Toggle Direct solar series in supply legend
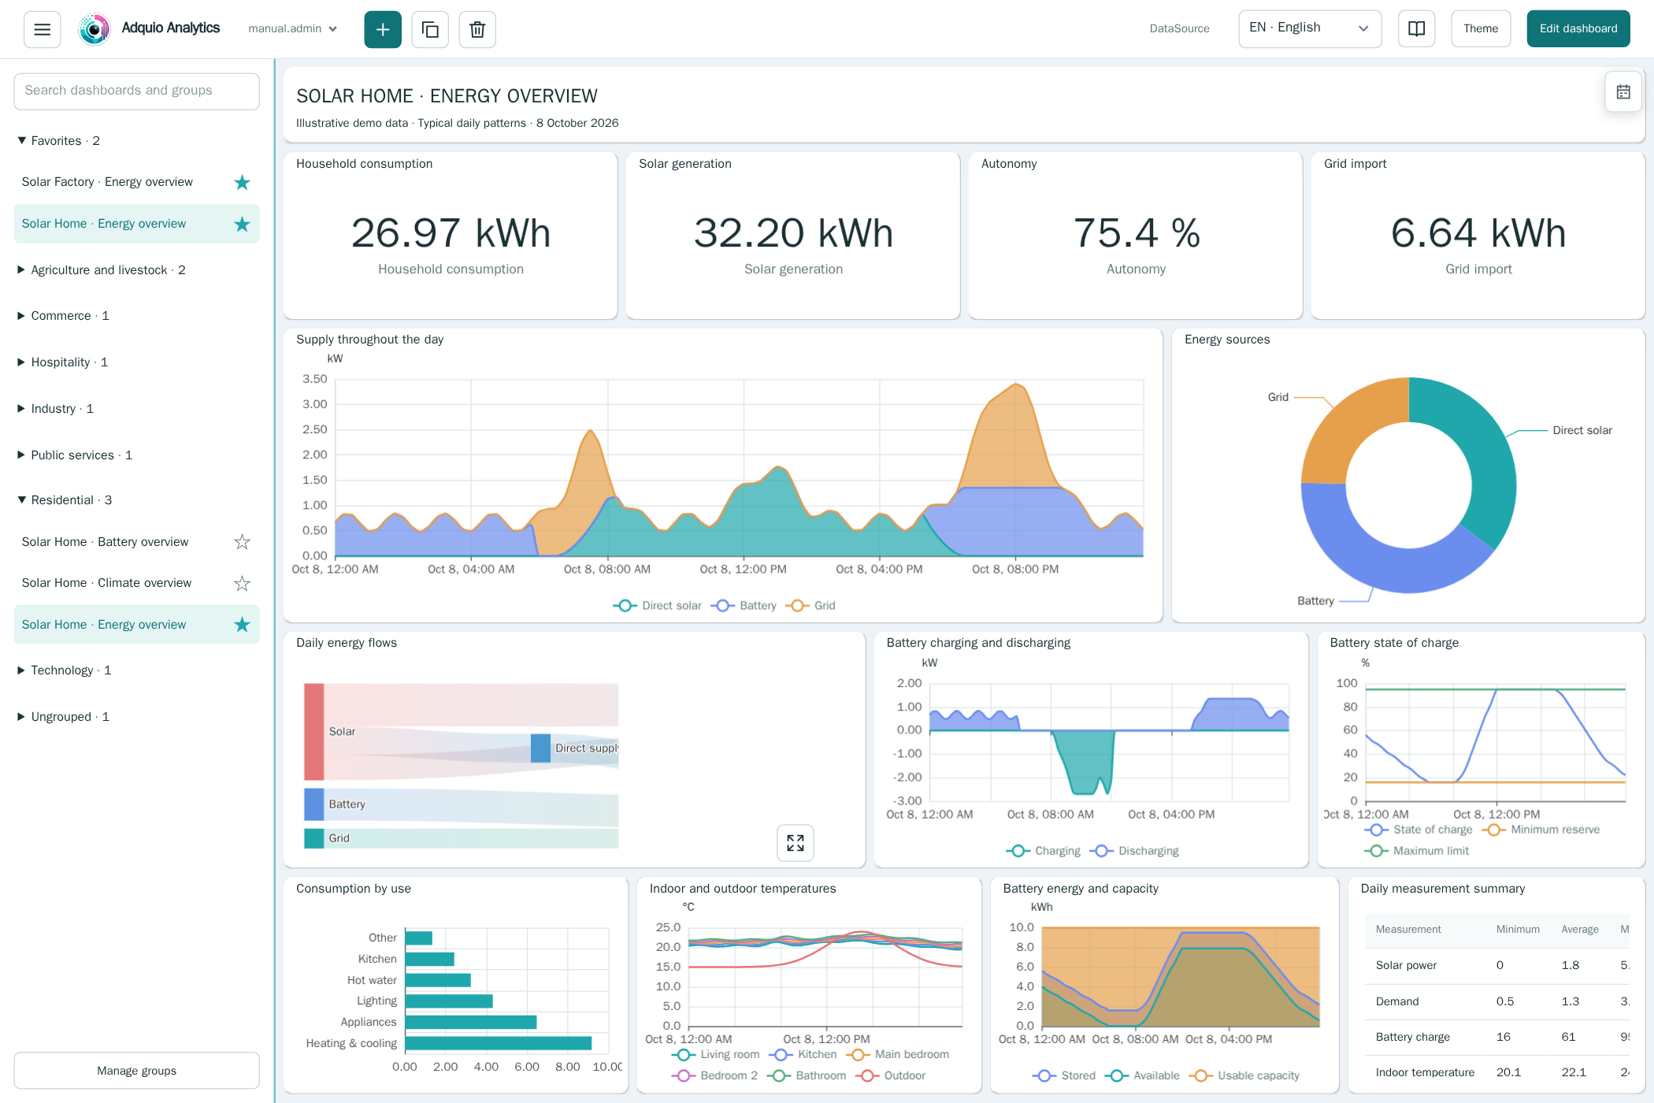1654x1103 pixels. pyautogui.click(x=657, y=605)
